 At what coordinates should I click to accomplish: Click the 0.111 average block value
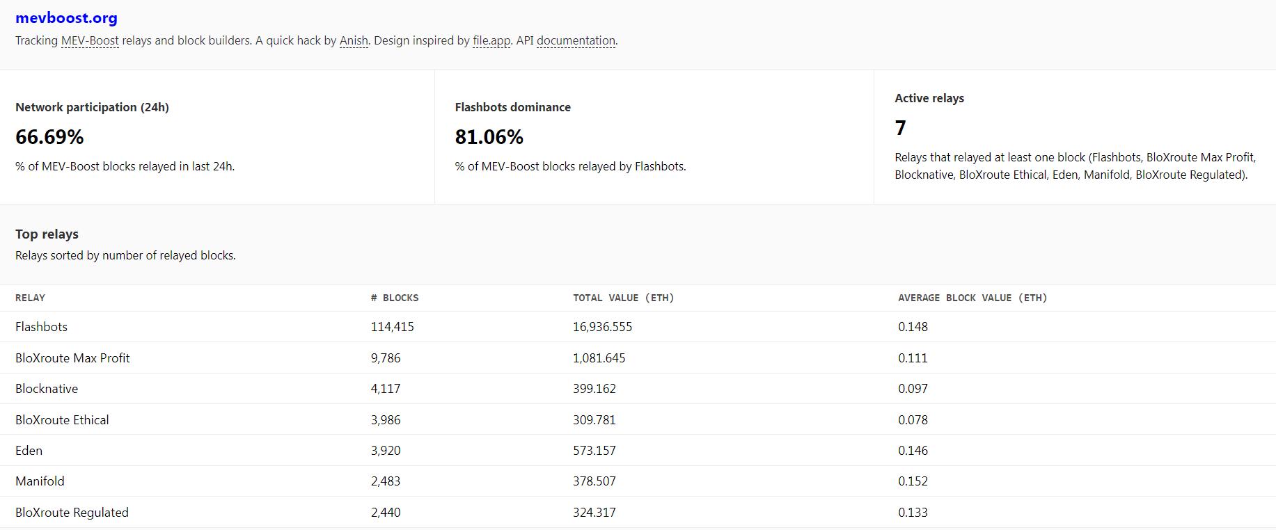tap(913, 358)
